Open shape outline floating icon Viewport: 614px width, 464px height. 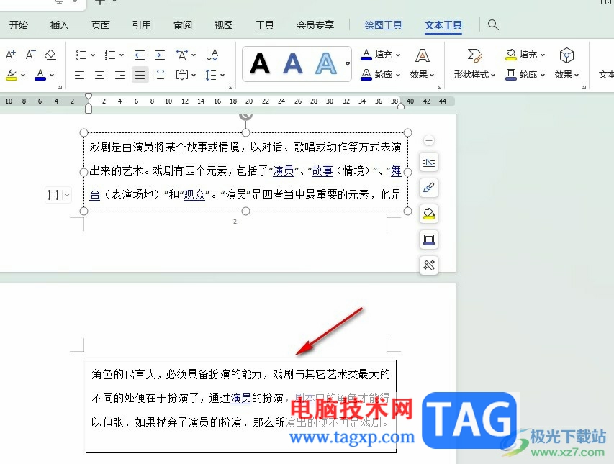[429, 240]
